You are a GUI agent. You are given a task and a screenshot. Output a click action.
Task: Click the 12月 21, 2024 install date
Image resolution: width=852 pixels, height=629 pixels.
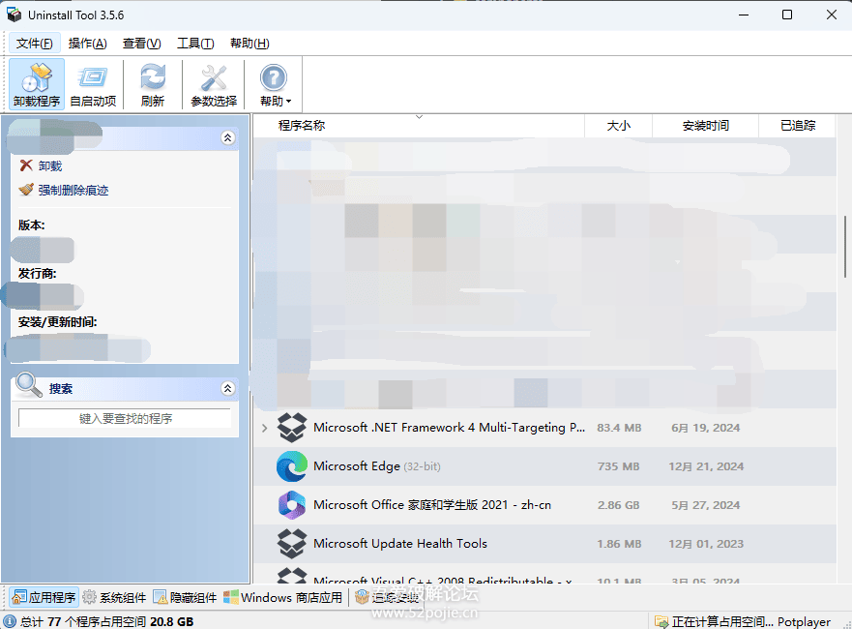(x=706, y=466)
